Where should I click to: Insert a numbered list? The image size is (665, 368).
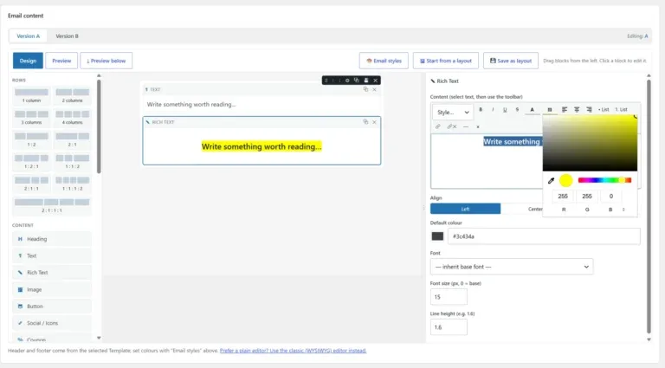point(622,110)
